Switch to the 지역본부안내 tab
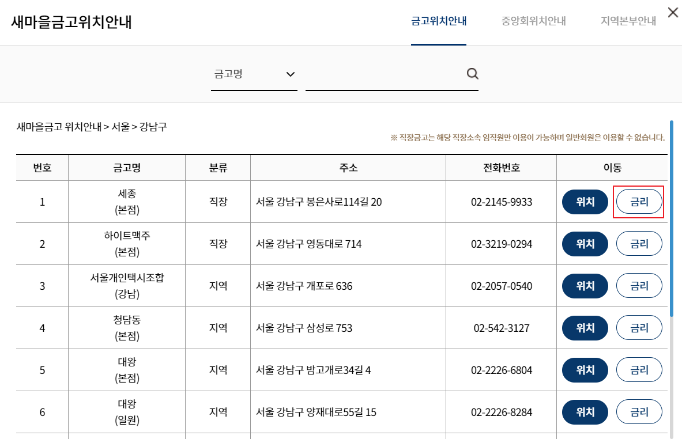 [x=628, y=21]
